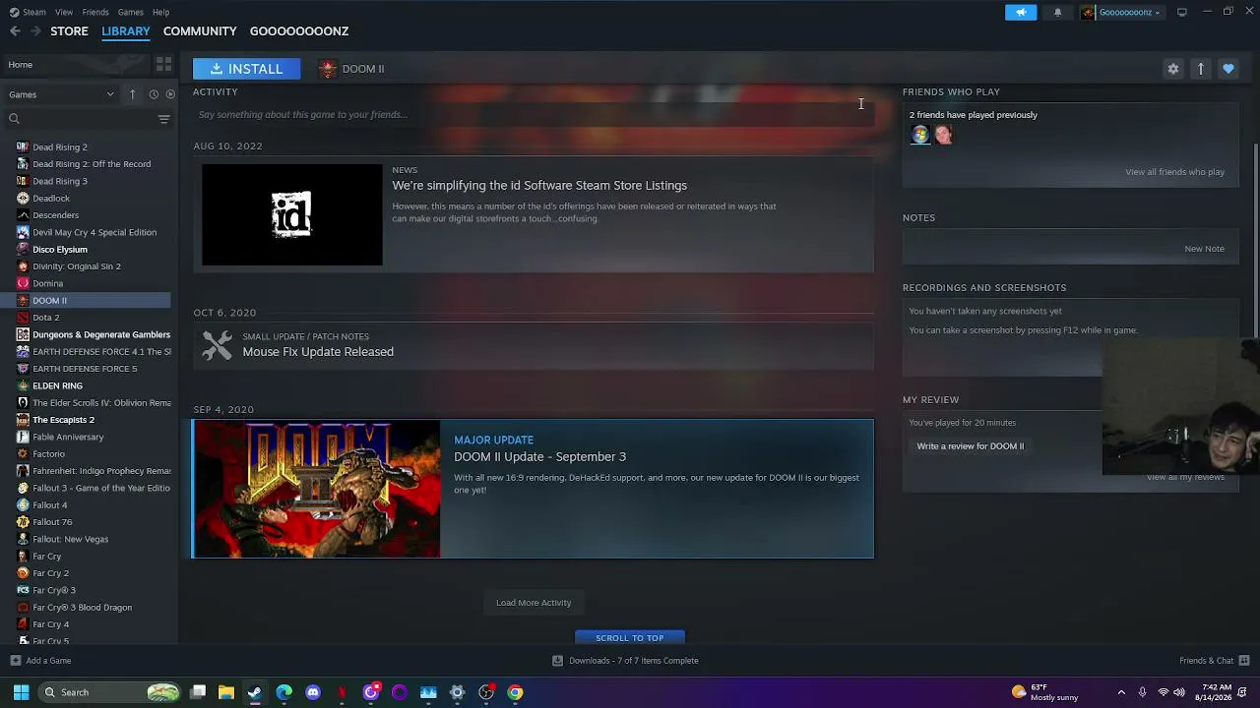Open File Explorer from the taskbar

pyautogui.click(x=226, y=692)
